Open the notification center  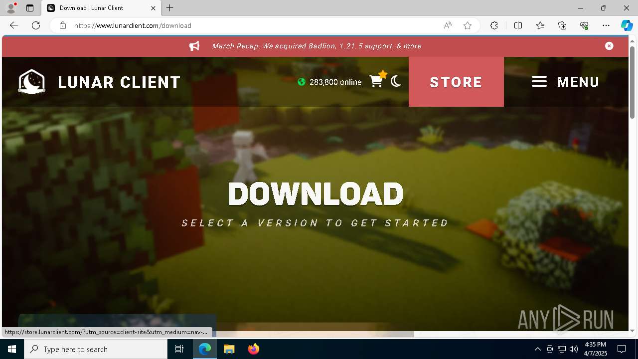tap(622, 349)
